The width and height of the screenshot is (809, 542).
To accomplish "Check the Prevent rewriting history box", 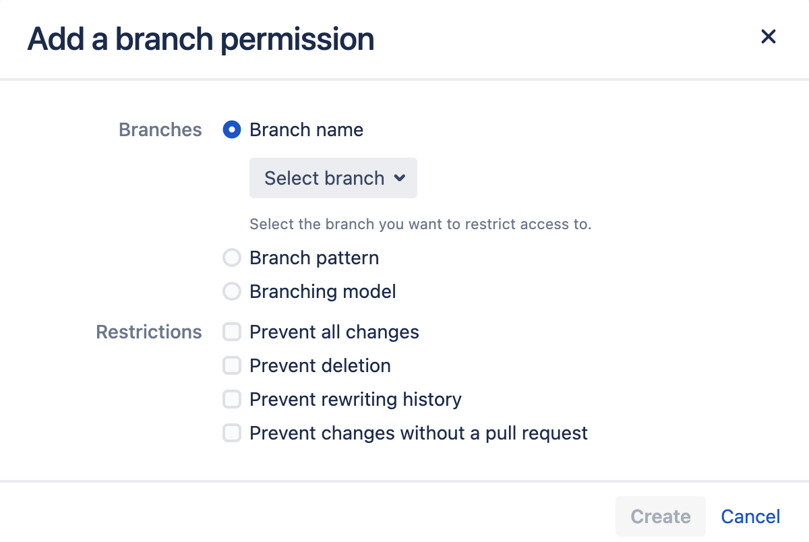I will [x=232, y=399].
